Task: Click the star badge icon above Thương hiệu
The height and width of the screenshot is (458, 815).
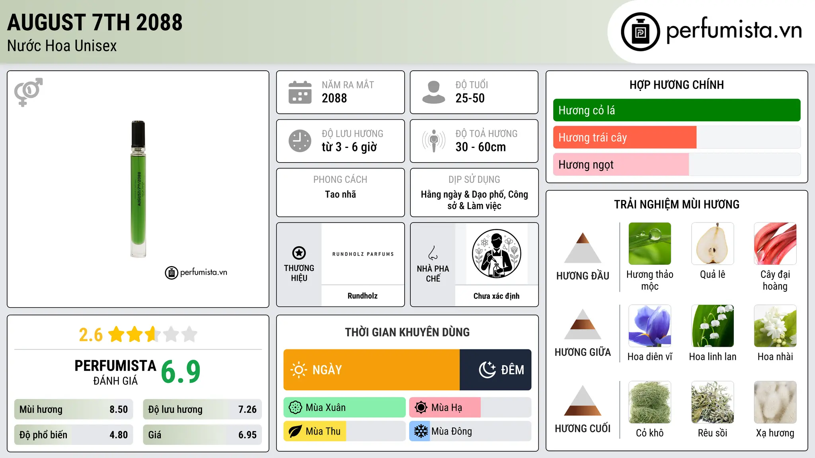Action: [x=299, y=253]
